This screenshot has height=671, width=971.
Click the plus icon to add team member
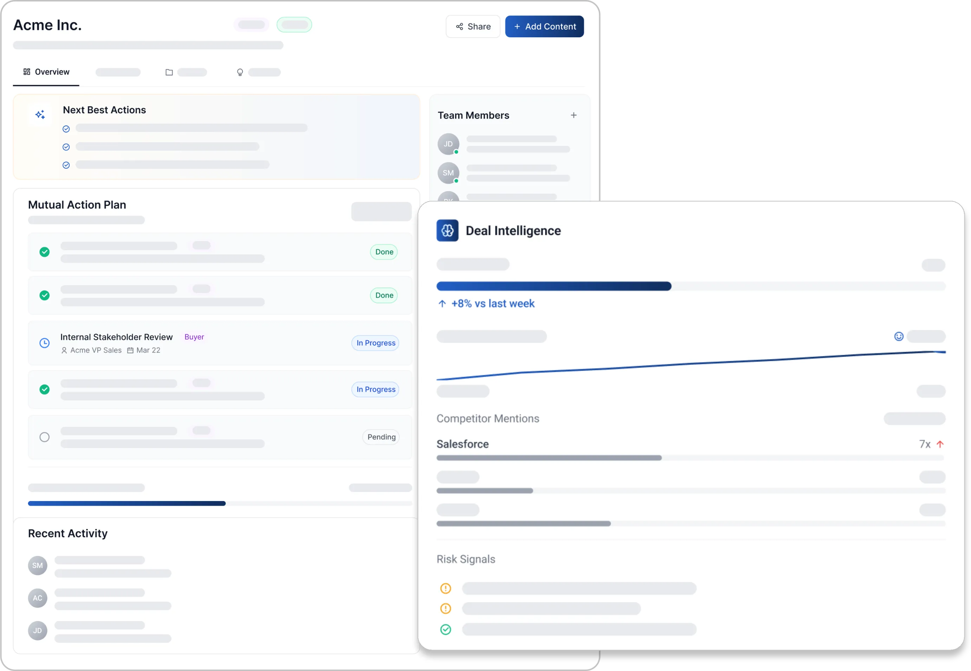click(x=574, y=115)
